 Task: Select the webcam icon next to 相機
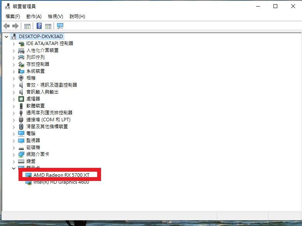click(21, 78)
